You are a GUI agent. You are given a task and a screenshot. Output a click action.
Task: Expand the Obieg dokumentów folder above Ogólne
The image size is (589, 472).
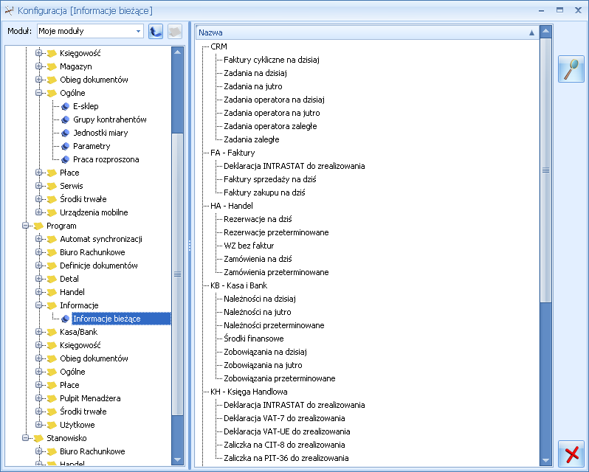coord(38,80)
